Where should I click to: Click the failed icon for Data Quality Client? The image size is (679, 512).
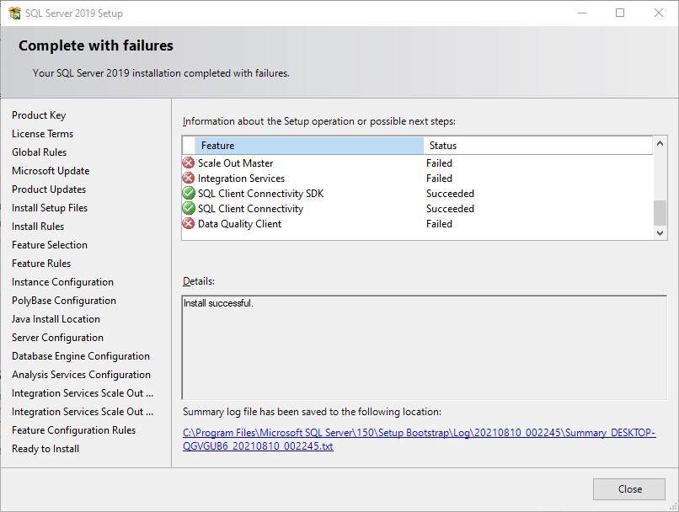(x=189, y=224)
